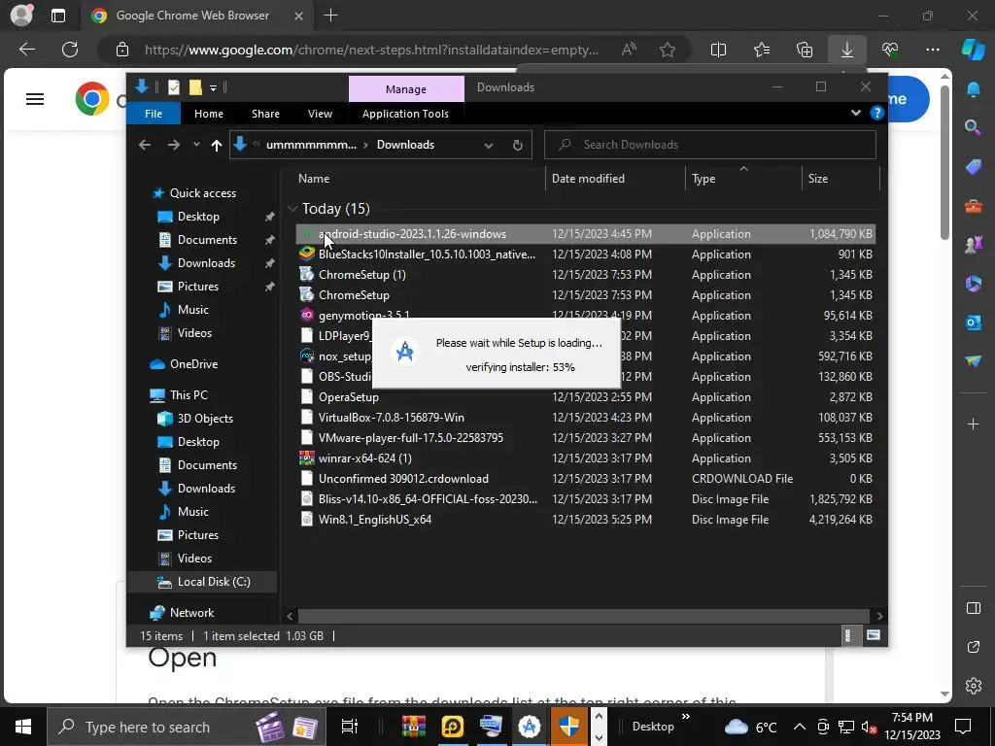Click Edge sidebar add plus icon

(973, 424)
